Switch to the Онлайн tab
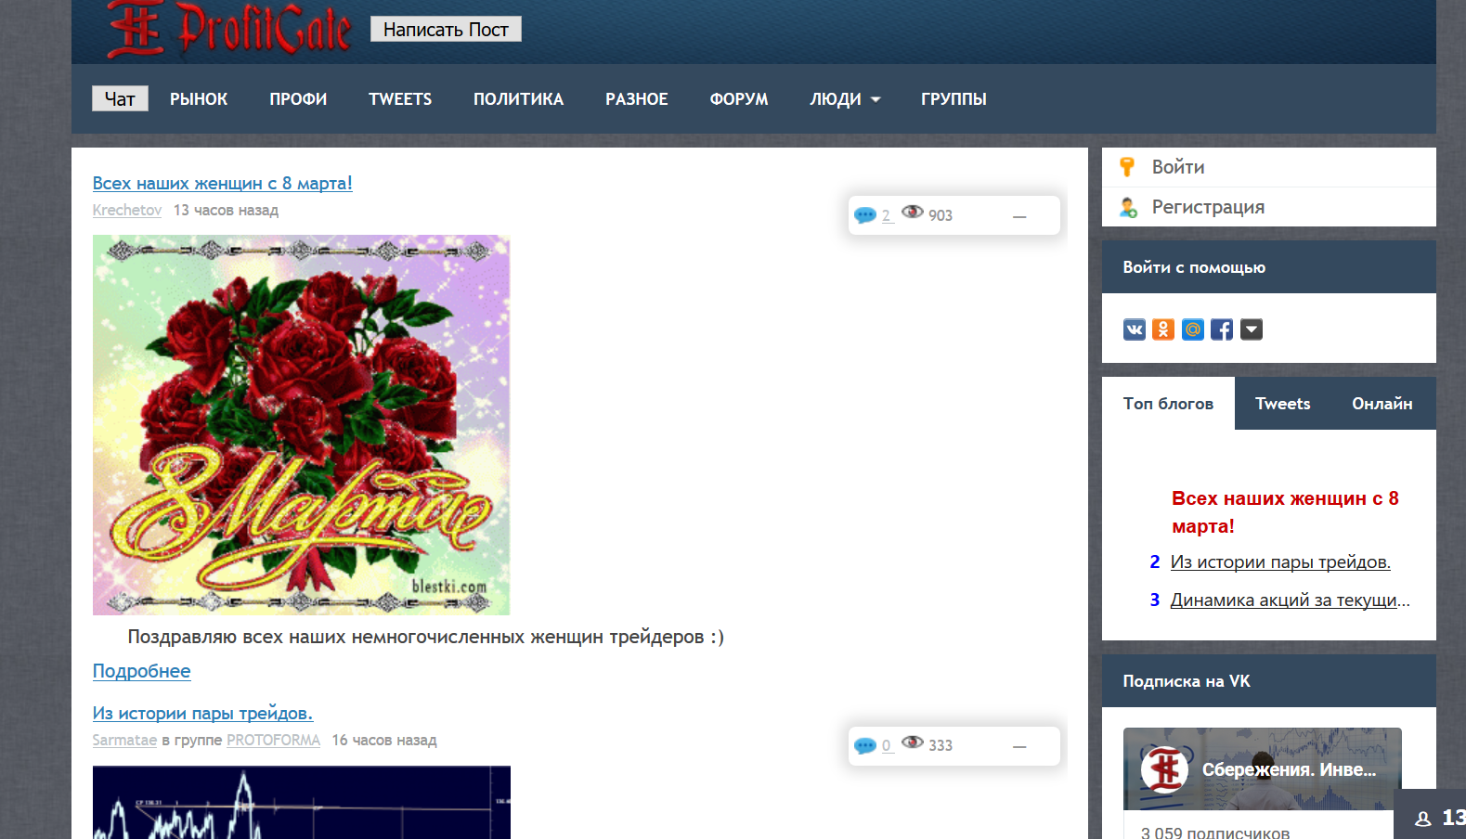Screen dimensions: 1466x839 pos(1382,404)
